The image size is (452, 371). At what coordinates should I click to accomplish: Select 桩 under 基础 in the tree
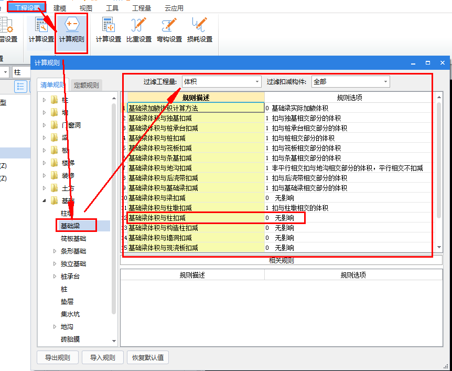[x=63, y=289]
